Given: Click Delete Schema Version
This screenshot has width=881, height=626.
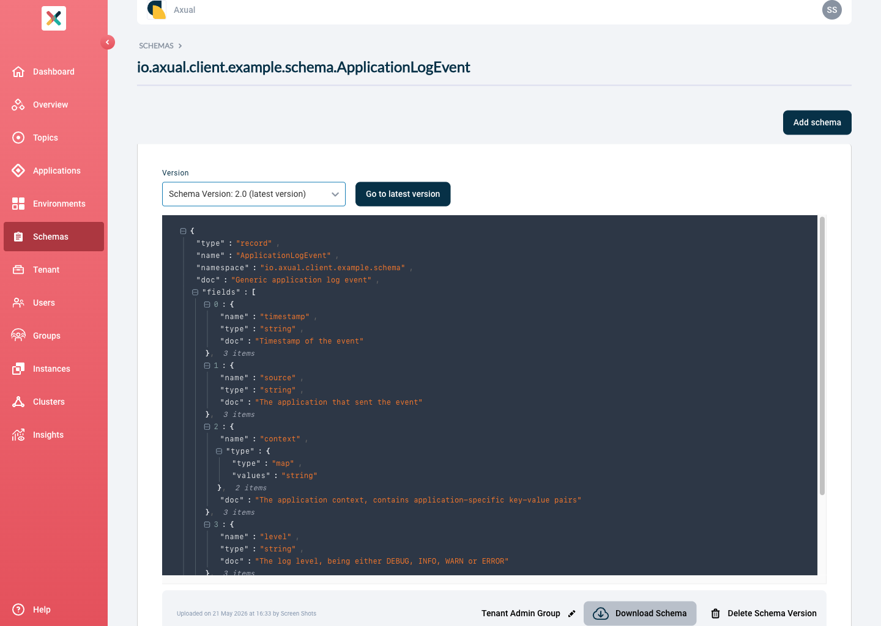Looking at the screenshot, I should point(764,614).
